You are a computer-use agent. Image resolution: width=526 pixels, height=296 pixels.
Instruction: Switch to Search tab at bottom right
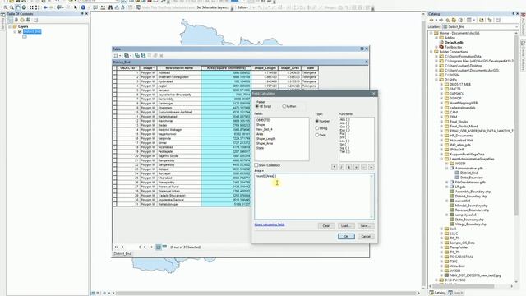(x=456, y=293)
